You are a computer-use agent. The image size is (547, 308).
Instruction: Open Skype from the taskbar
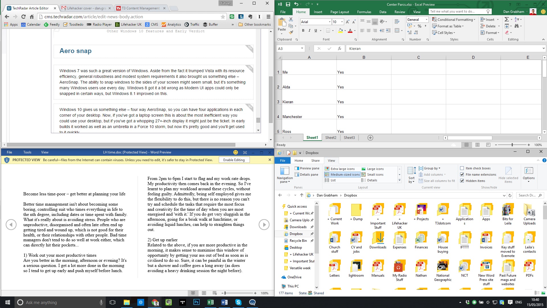pos(238,302)
